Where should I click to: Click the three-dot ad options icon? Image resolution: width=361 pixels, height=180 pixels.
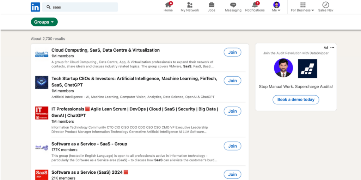[332, 47]
